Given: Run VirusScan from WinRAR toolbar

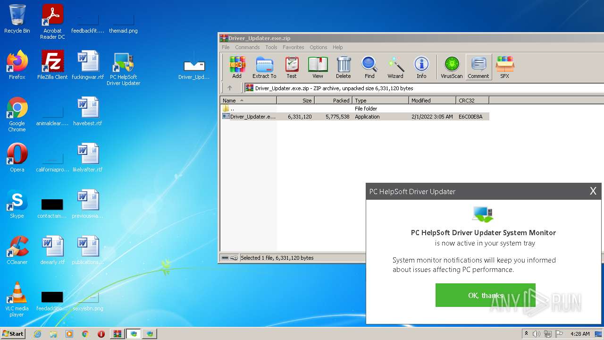Looking at the screenshot, I should coord(452,67).
